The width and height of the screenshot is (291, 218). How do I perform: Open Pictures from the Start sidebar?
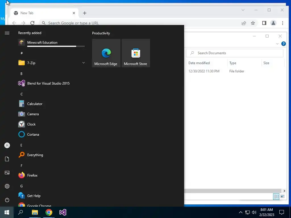7,173
